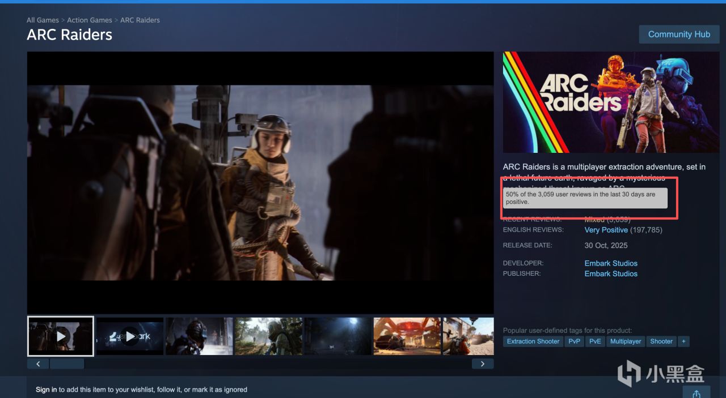Open Embark Studios publisher link

pos(611,273)
